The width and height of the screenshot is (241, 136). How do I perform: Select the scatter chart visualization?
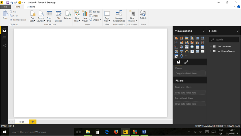pyautogui.click(x=176, y=47)
